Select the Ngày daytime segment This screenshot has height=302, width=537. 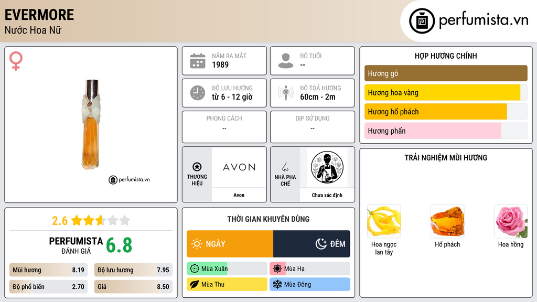230,244
